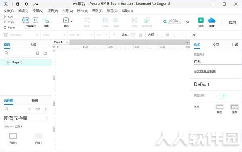
Task: Click the pages panel search icon
Action: click(6, 53)
